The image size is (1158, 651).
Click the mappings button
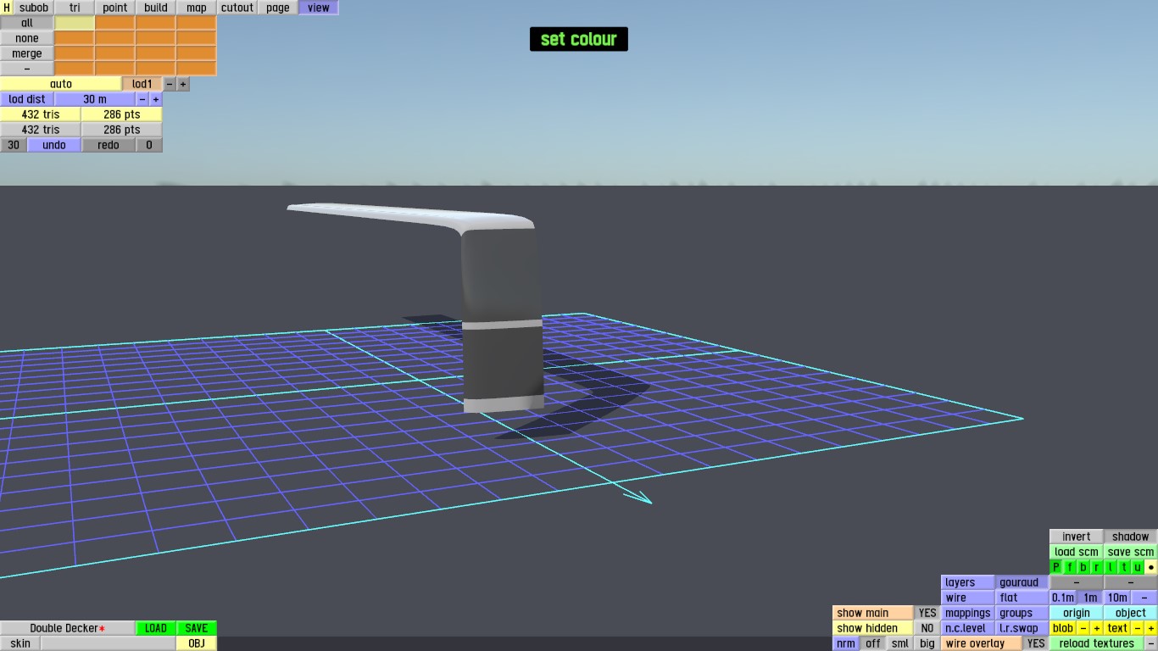968,613
